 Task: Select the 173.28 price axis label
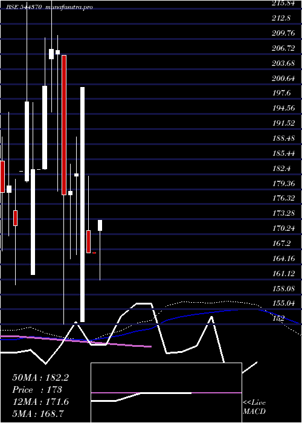284,213
